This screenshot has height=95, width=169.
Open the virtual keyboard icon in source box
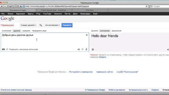[3, 49]
